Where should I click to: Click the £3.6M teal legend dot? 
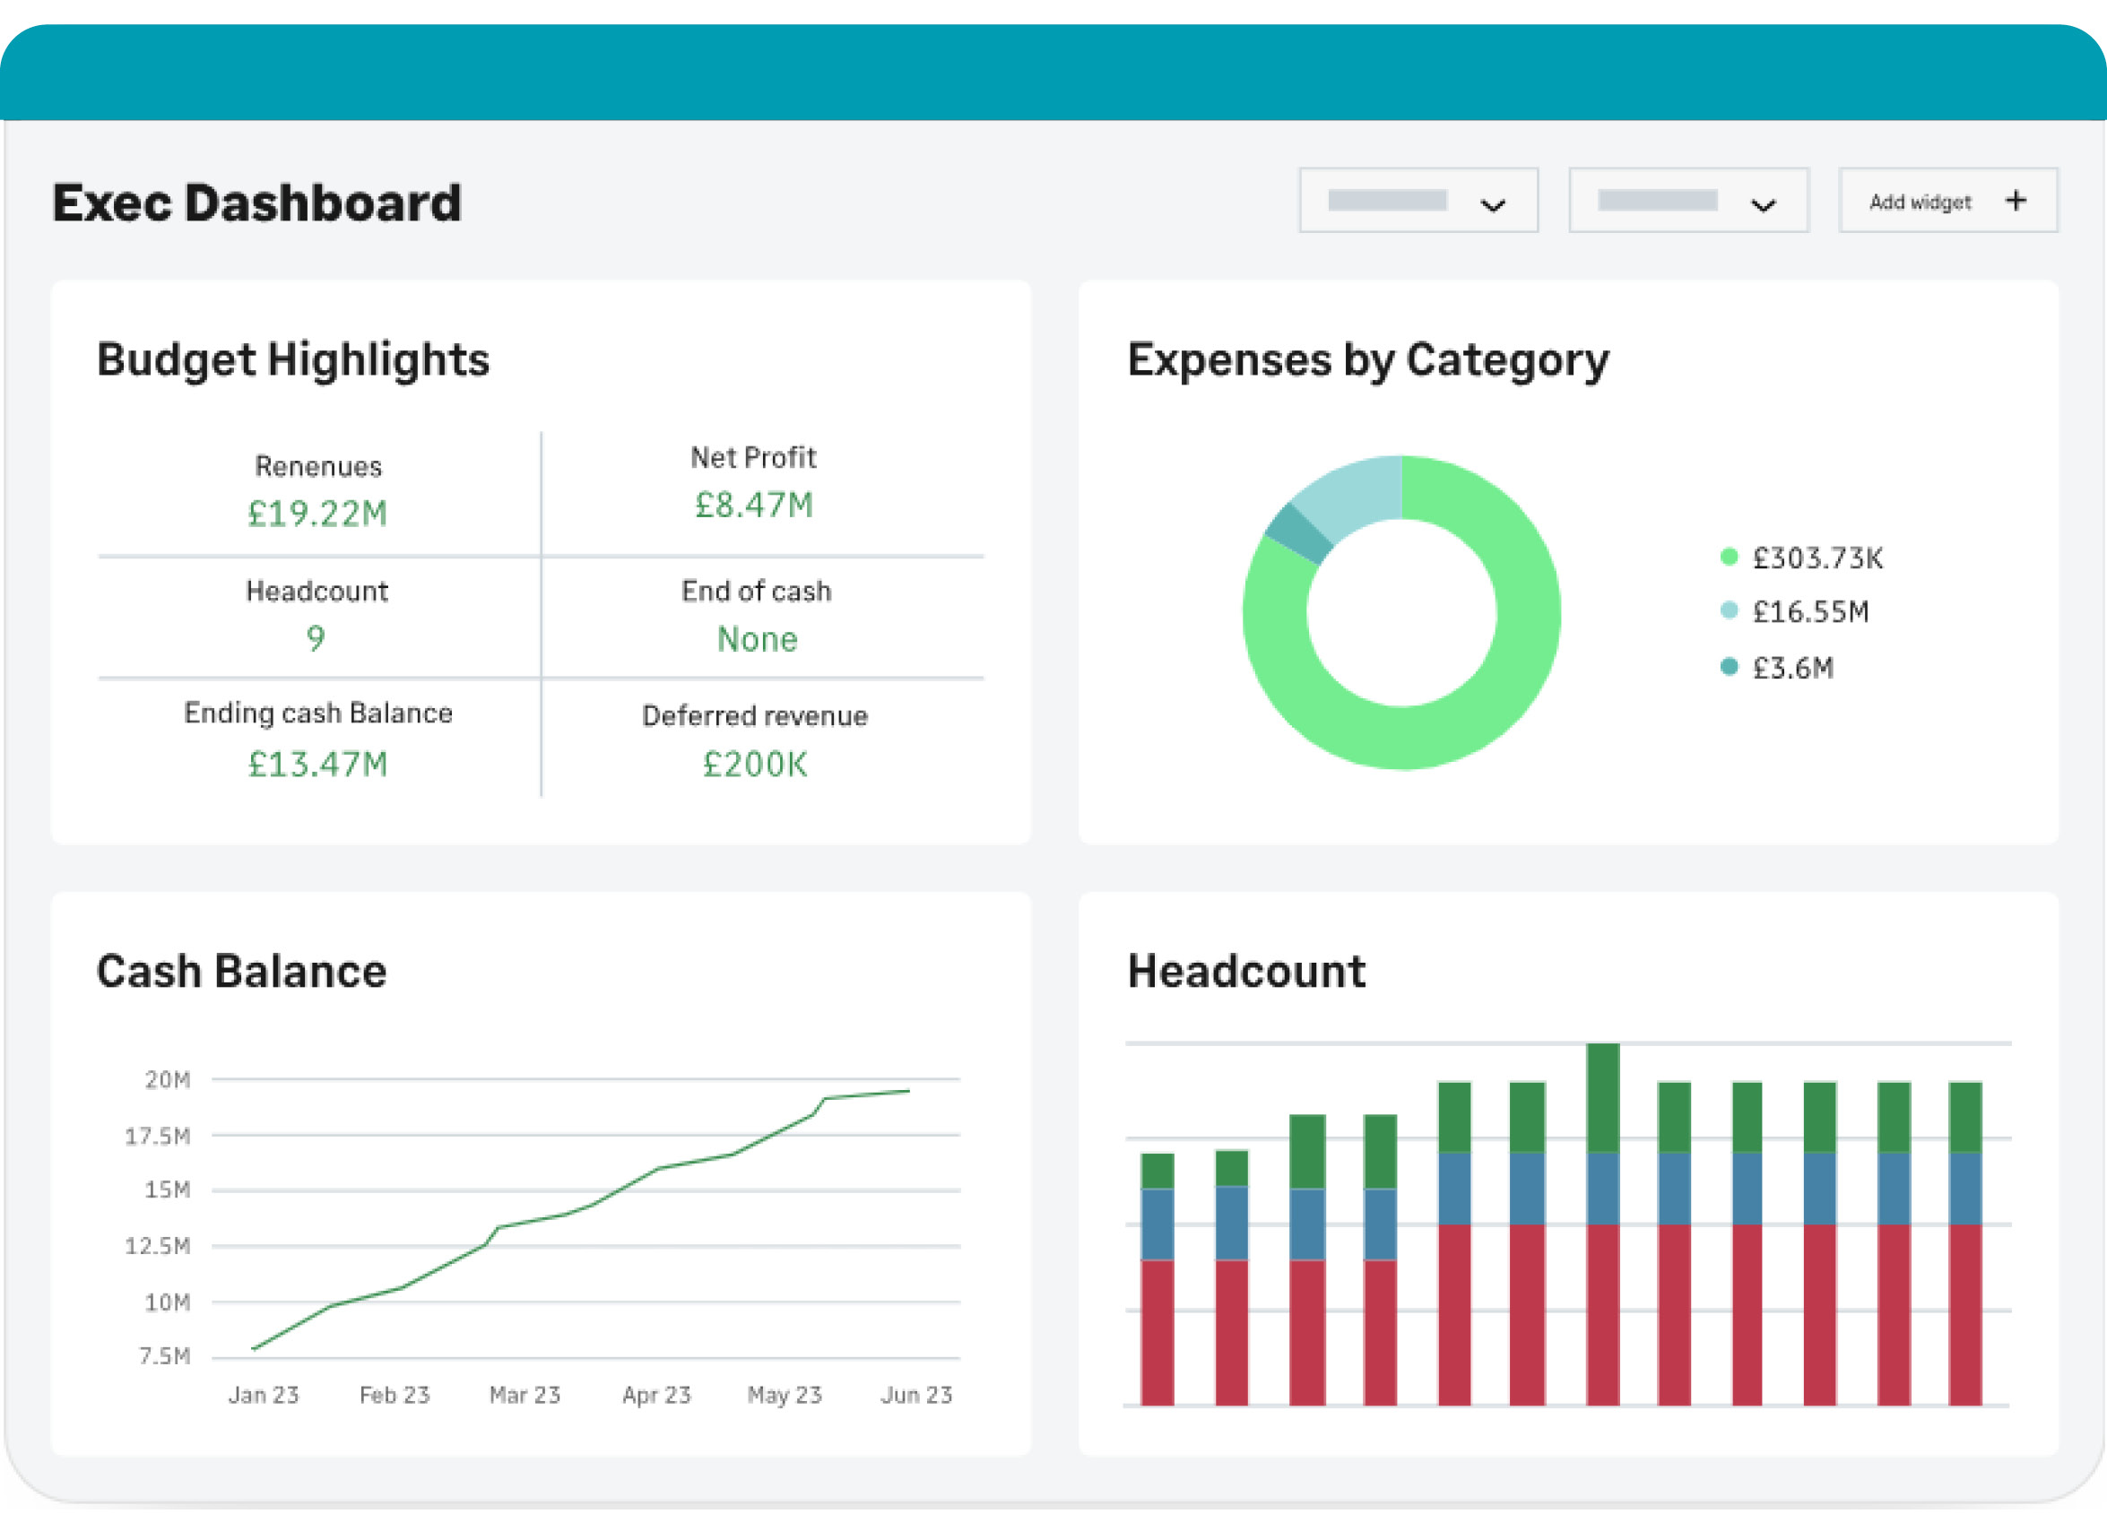(1729, 666)
